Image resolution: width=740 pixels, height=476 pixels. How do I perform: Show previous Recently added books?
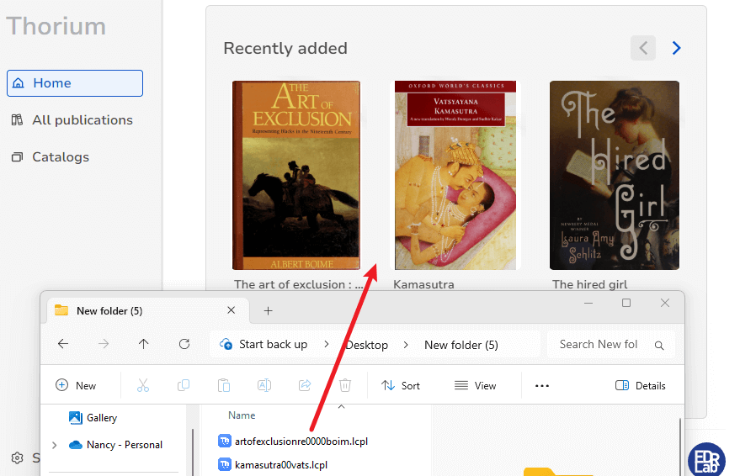pyautogui.click(x=643, y=48)
